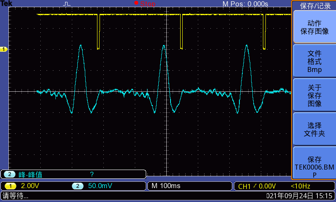The height and width of the screenshot is (202, 336).
Task: Toggle channel 1 via the 2.00V readout
Action: (30, 186)
